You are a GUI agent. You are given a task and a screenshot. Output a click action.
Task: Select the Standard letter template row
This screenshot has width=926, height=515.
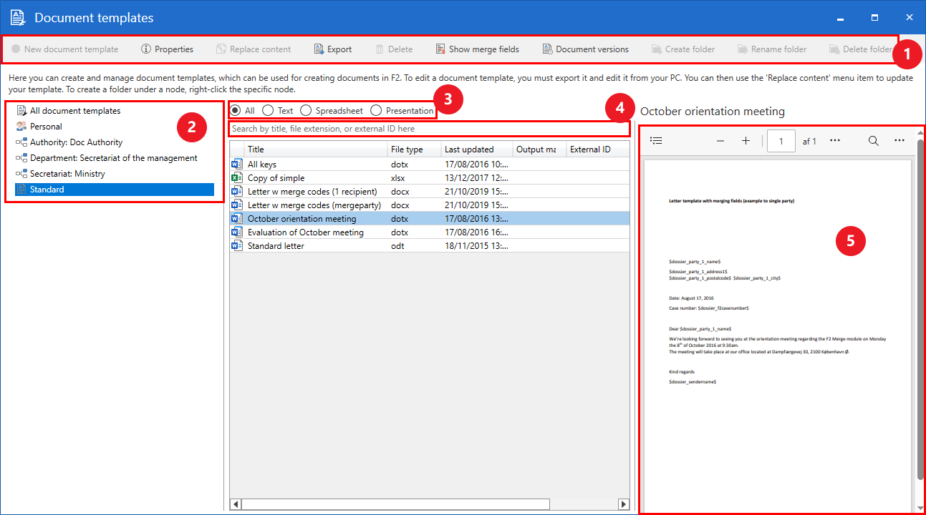276,246
